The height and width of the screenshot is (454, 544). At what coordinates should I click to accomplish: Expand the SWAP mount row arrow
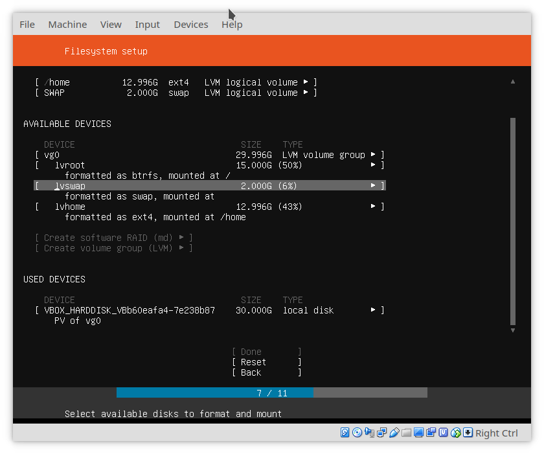click(x=306, y=92)
